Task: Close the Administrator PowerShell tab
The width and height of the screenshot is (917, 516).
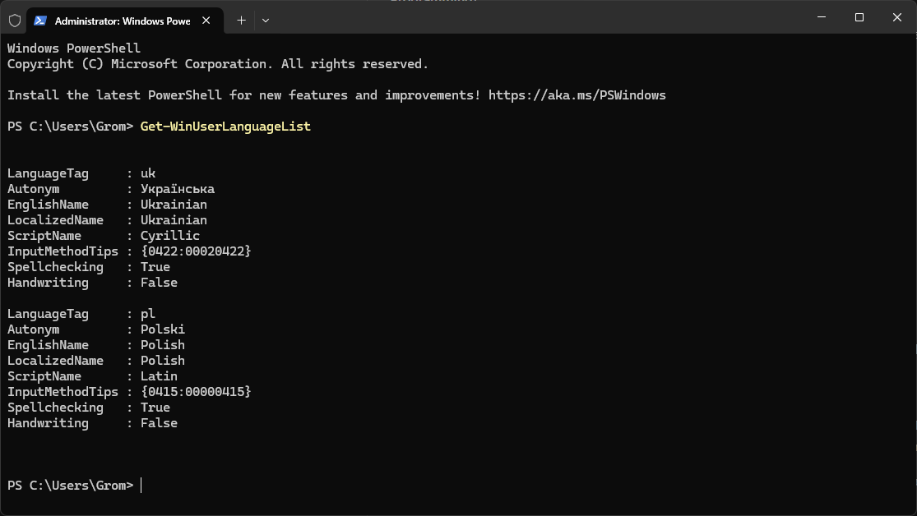Action: [206, 21]
